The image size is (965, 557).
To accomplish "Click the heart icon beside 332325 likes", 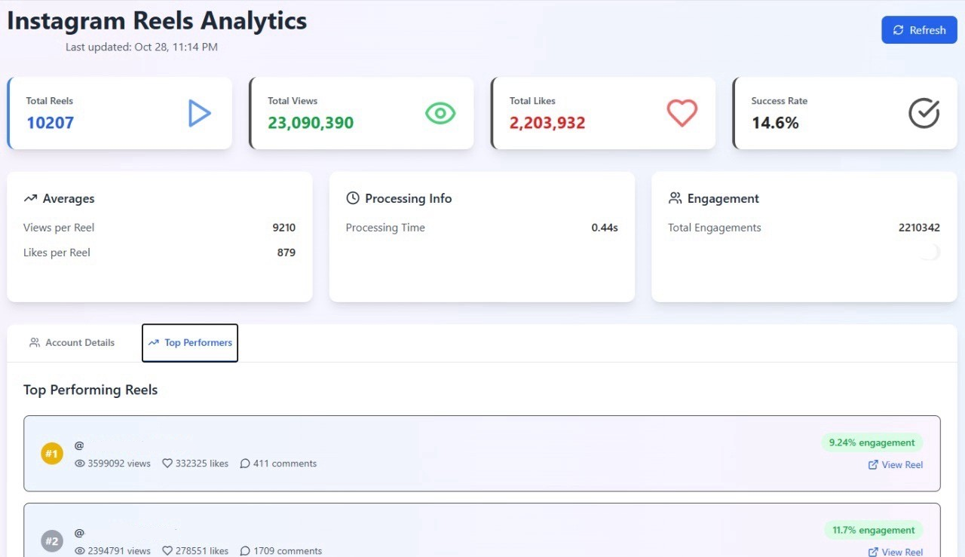I will (x=167, y=464).
